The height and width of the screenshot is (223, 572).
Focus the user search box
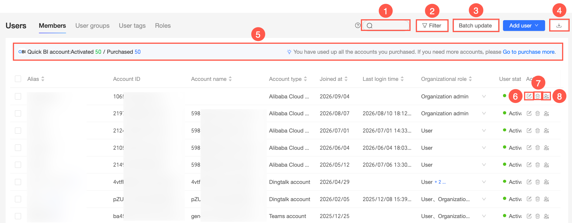[386, 25]
